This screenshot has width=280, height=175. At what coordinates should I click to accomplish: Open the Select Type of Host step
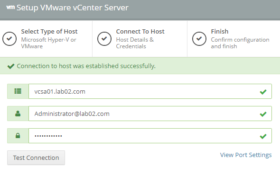(x=46, y=39)
